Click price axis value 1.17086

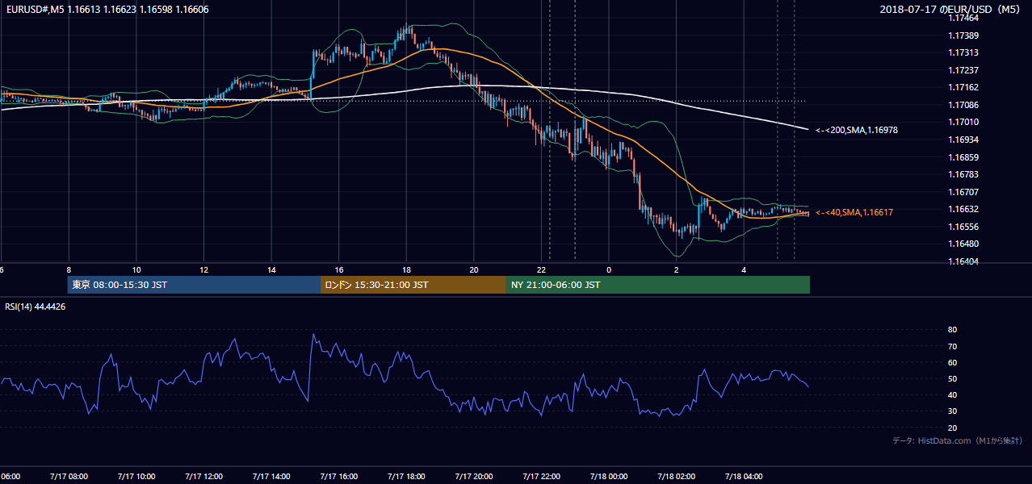pos(965,105)
